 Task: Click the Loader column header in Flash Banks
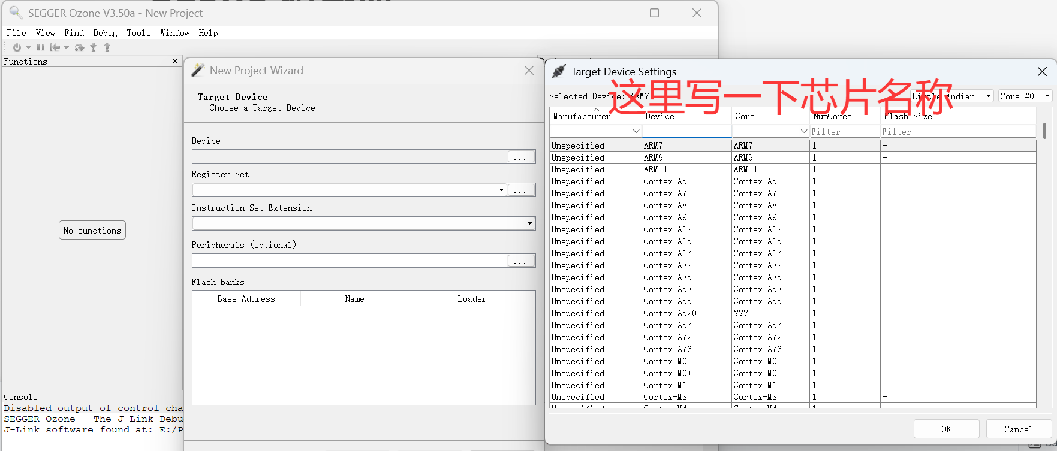472,299
